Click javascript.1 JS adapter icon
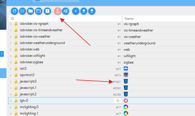Image resolution: width=195 pixels, height=116 pixels. (126, 88)
